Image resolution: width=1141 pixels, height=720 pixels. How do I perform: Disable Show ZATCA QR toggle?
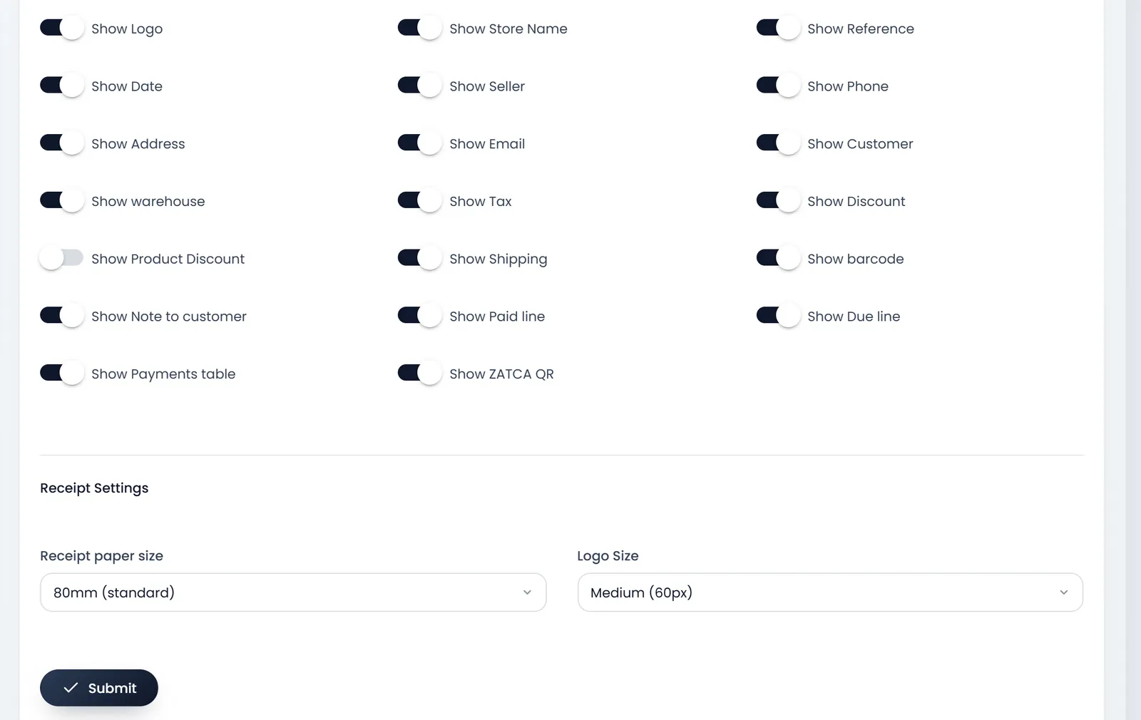(x=419, y=374)
